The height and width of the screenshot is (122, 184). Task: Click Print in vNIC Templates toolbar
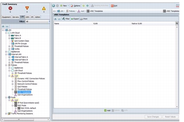tap(84, 19)
